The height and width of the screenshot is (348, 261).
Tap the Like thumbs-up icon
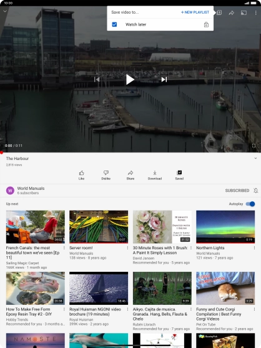(81, 172)
